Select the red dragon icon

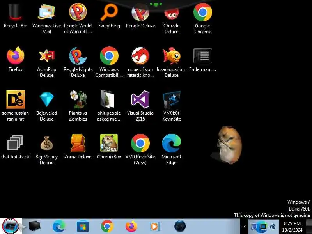(x=140, y=62)
